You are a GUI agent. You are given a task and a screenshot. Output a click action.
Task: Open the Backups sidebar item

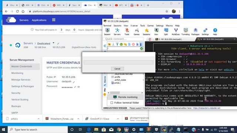(16, 106)
